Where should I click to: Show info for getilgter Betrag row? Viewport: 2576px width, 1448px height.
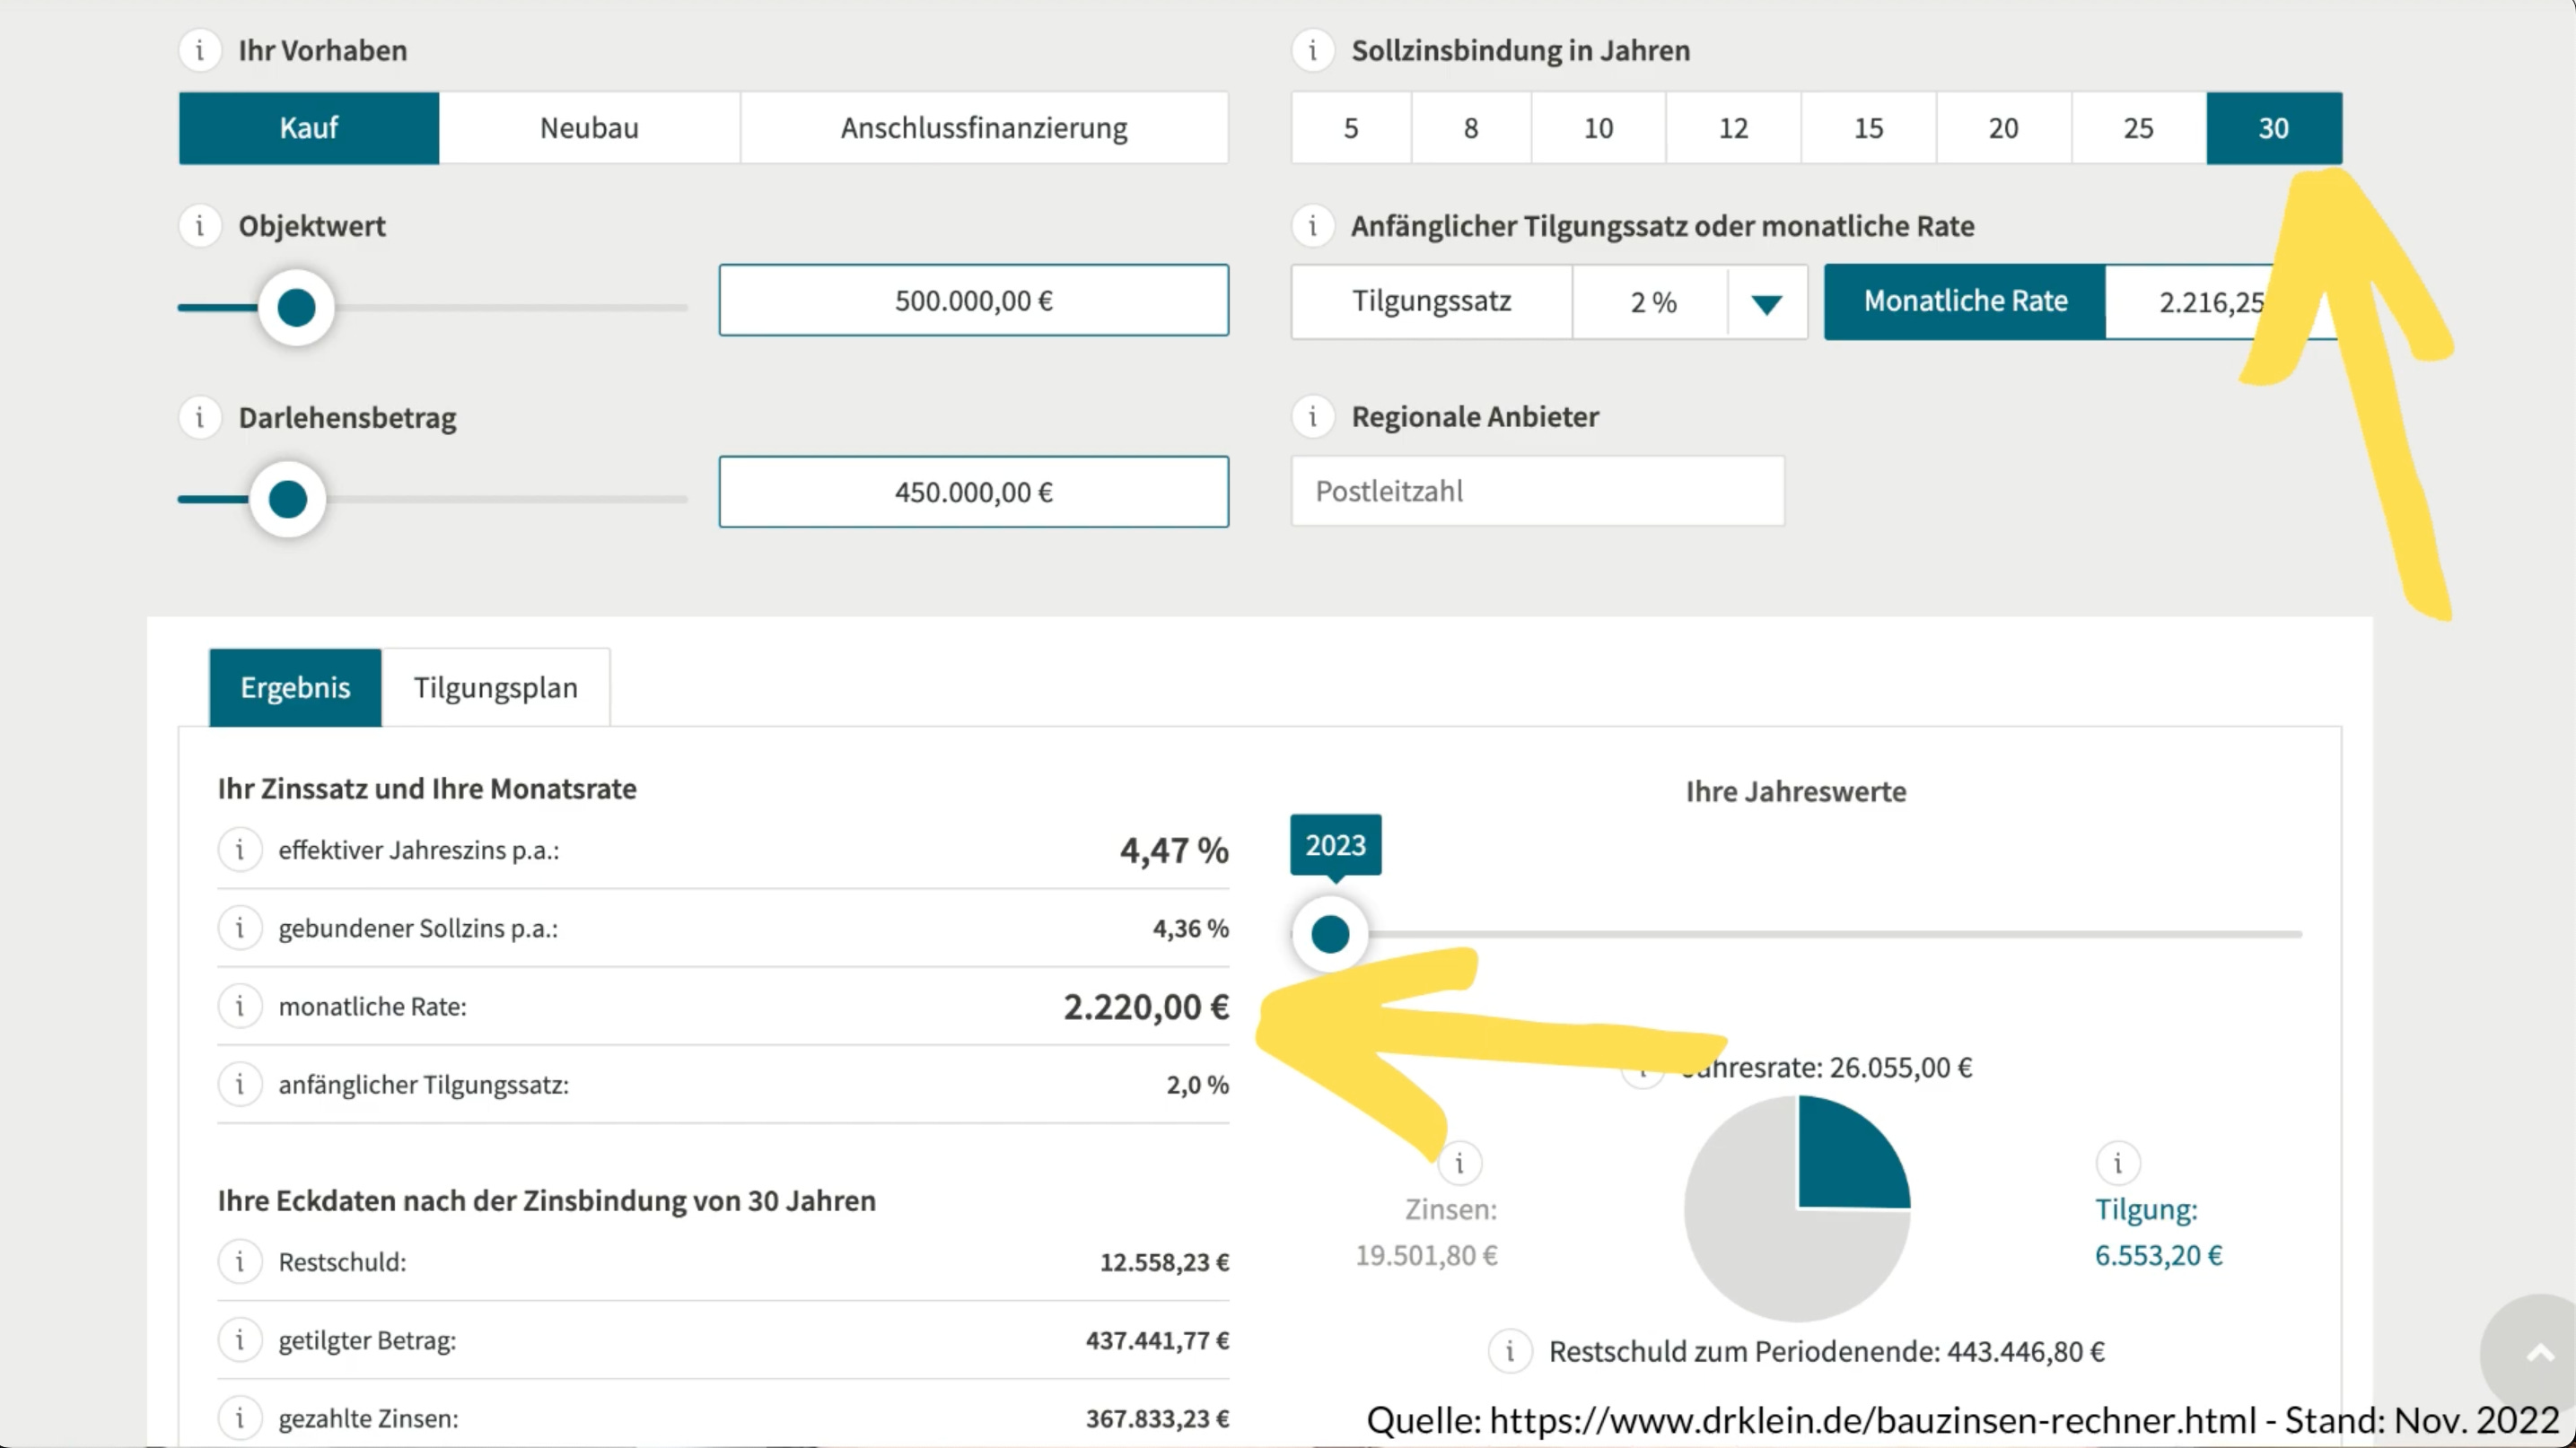240,1339
